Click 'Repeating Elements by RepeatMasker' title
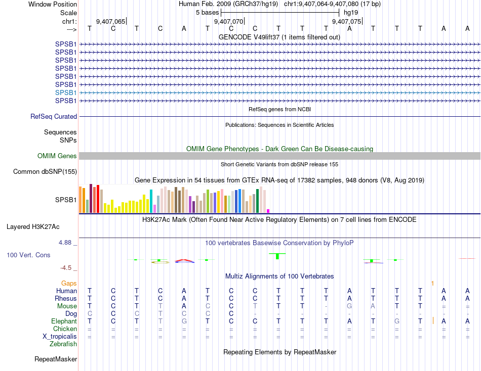 coord(279,352)
